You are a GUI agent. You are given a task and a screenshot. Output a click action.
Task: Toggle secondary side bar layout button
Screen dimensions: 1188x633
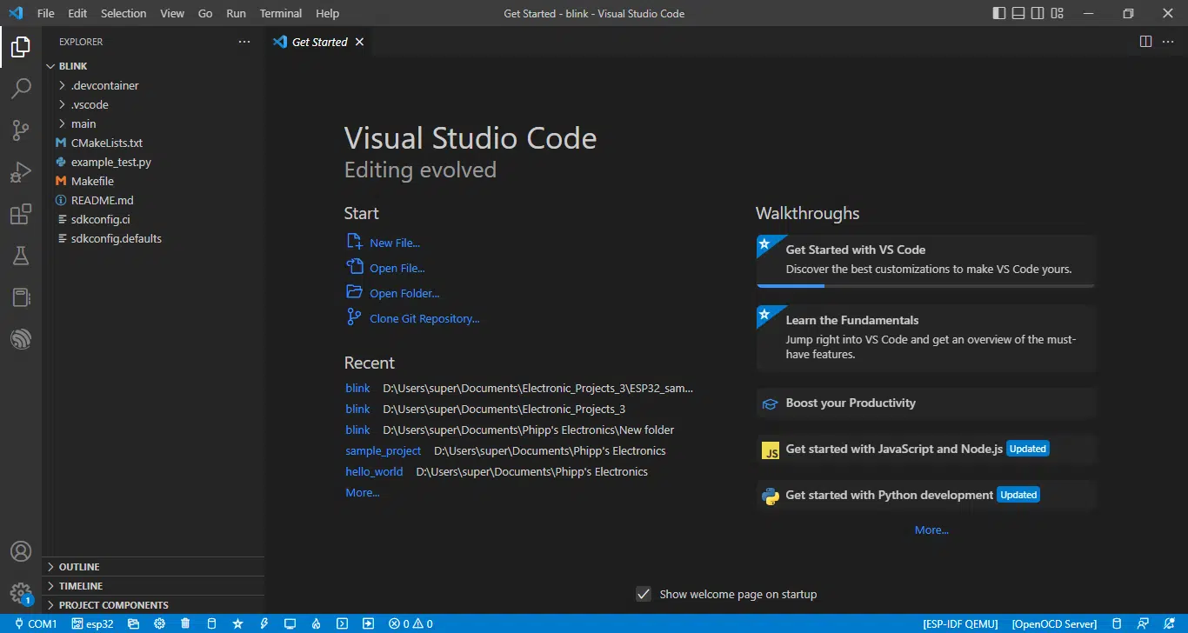[1038, 13]
